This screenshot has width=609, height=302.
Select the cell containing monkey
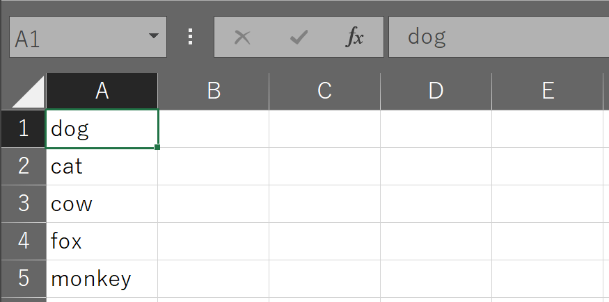[x=102, y=279]
